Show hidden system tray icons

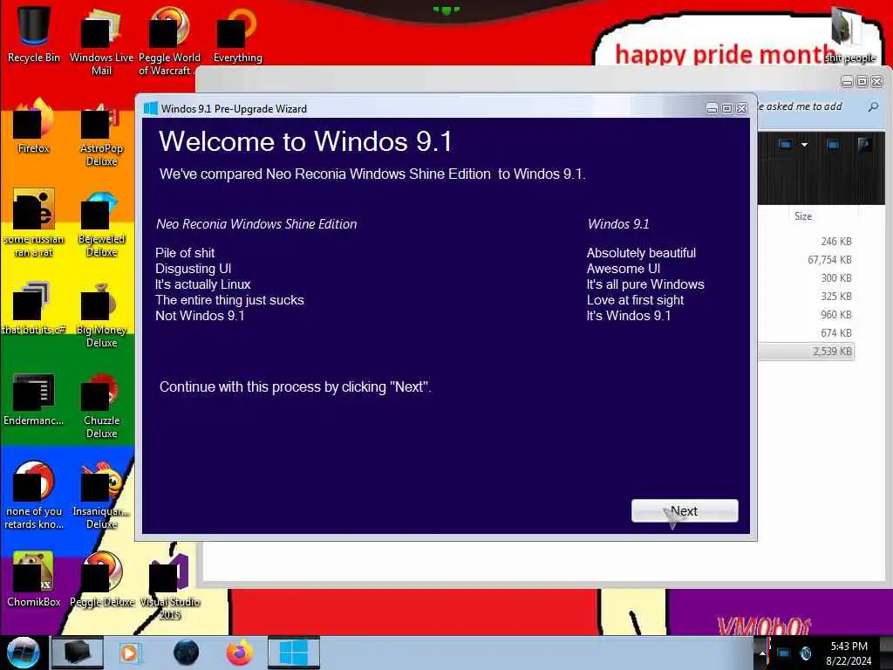click(762, 653)
